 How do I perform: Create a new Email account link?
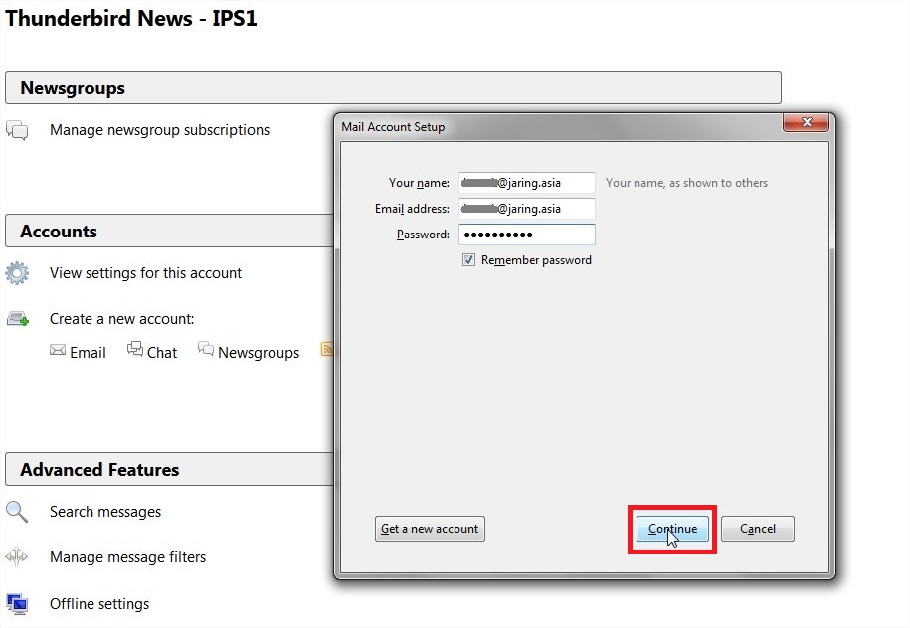(x=88, y=353)
